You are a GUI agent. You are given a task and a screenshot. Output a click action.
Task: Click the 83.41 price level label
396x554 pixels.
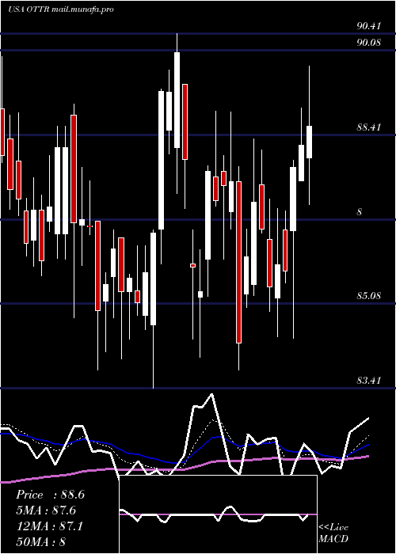(x=368, y=381)
